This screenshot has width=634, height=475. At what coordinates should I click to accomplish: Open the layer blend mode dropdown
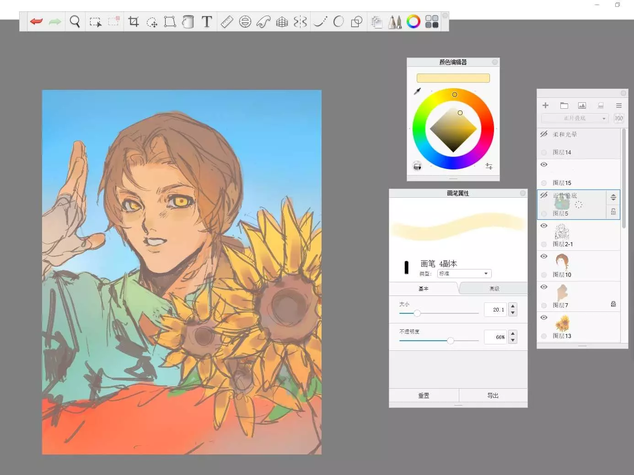point(575,118)
